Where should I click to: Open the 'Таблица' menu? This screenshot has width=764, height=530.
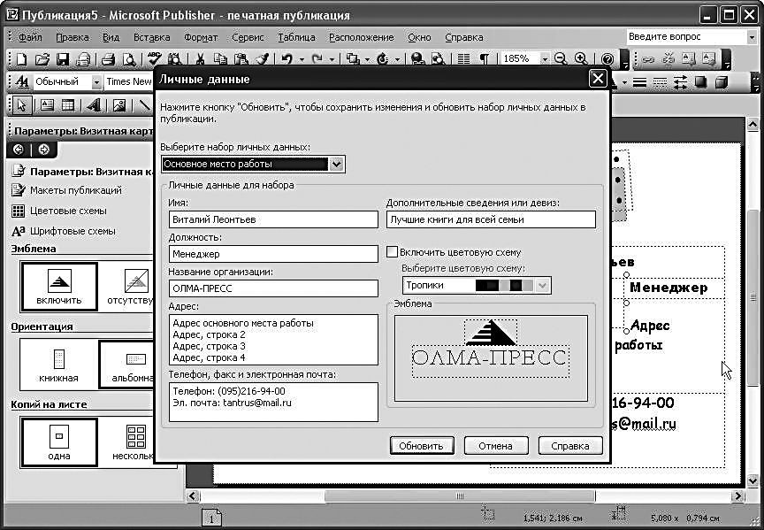296,37
